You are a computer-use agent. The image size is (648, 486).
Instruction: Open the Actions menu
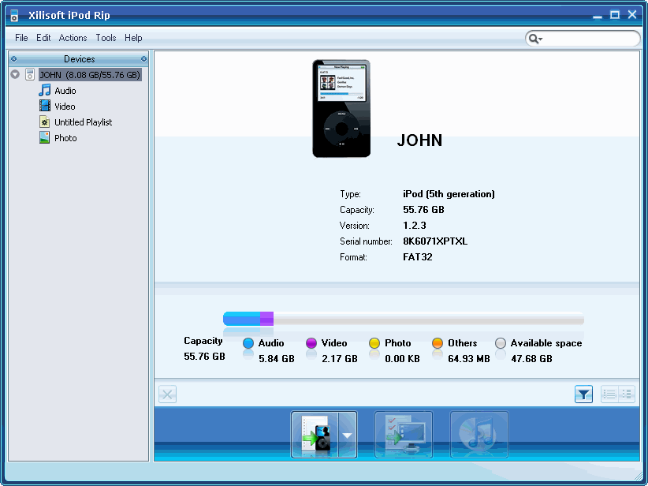point(73,38)
